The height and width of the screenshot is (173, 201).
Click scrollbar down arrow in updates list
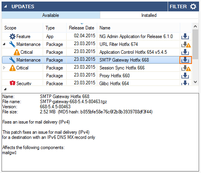click(195, 82)
